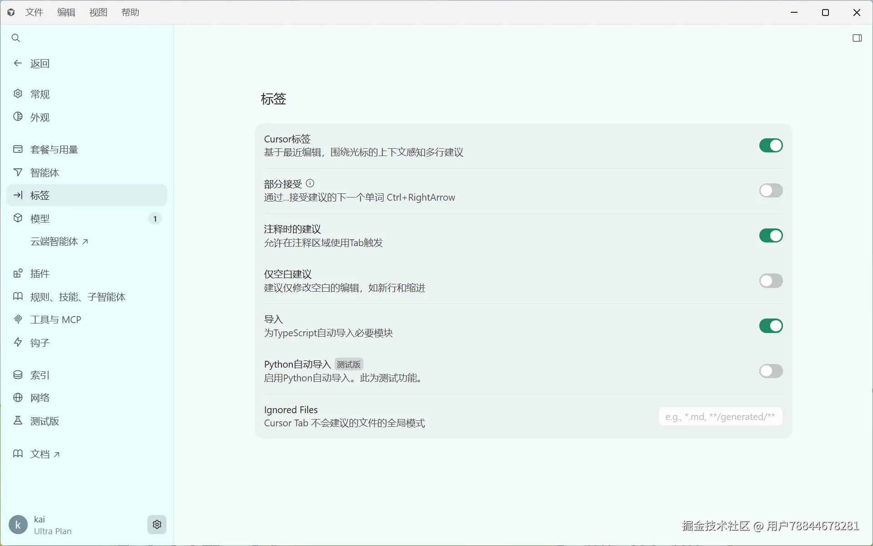Viewport: 873px width, 546px height.
Task: Click the info icon next to 部分接受
Action: coord(310,183)
